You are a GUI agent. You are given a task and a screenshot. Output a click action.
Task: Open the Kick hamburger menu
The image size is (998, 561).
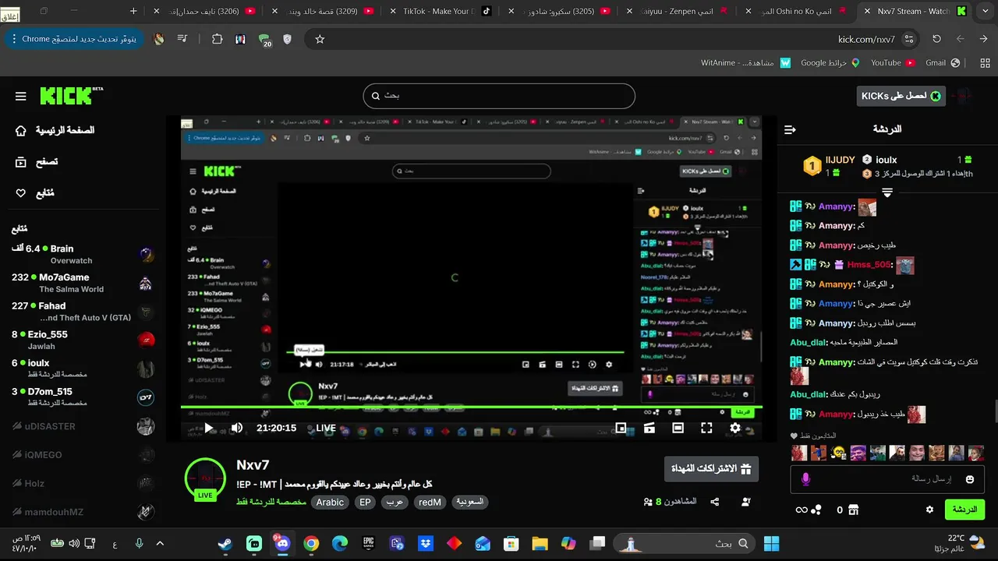pyautogui.click(x=21, y=97)
